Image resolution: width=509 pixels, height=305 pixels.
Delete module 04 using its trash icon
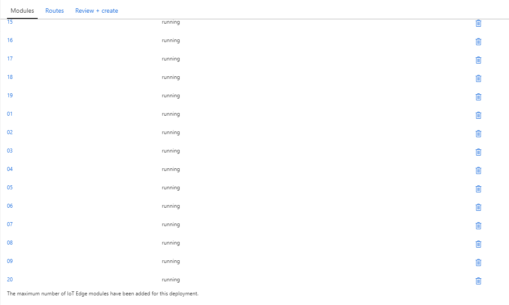click(478, 170)
